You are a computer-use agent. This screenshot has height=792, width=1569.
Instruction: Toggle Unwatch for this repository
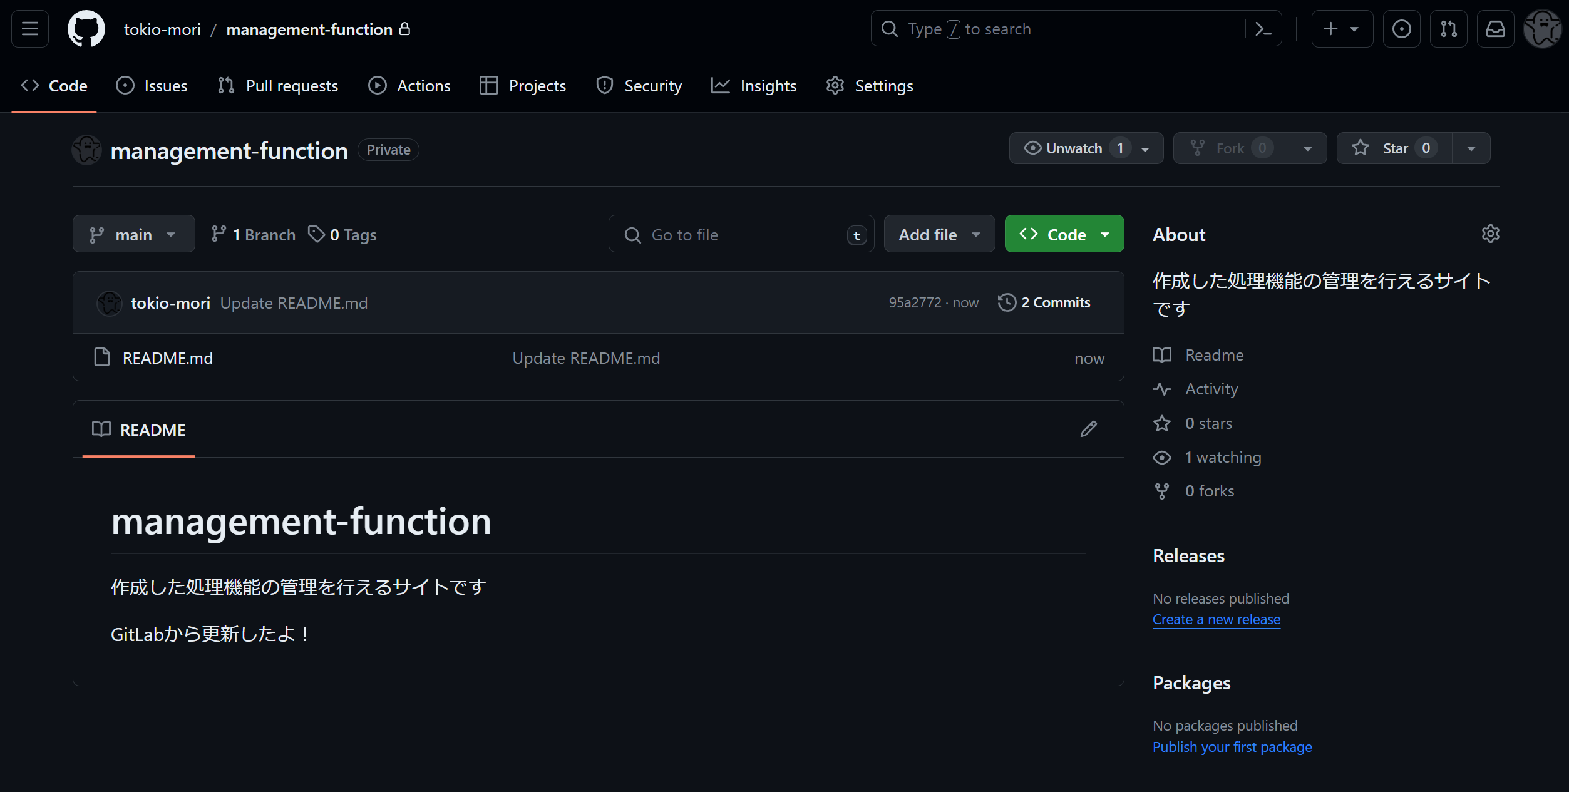tap(1076, 148)
